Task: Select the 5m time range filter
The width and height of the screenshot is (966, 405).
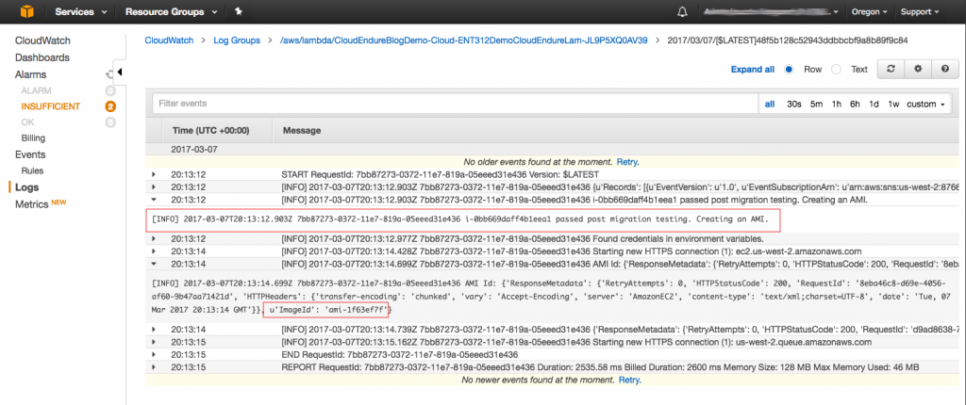Action: 816,104
